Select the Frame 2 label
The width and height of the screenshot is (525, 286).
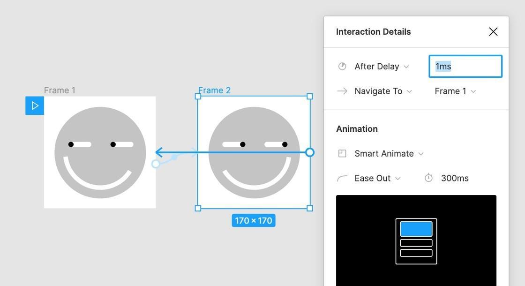tap(214, 90)
